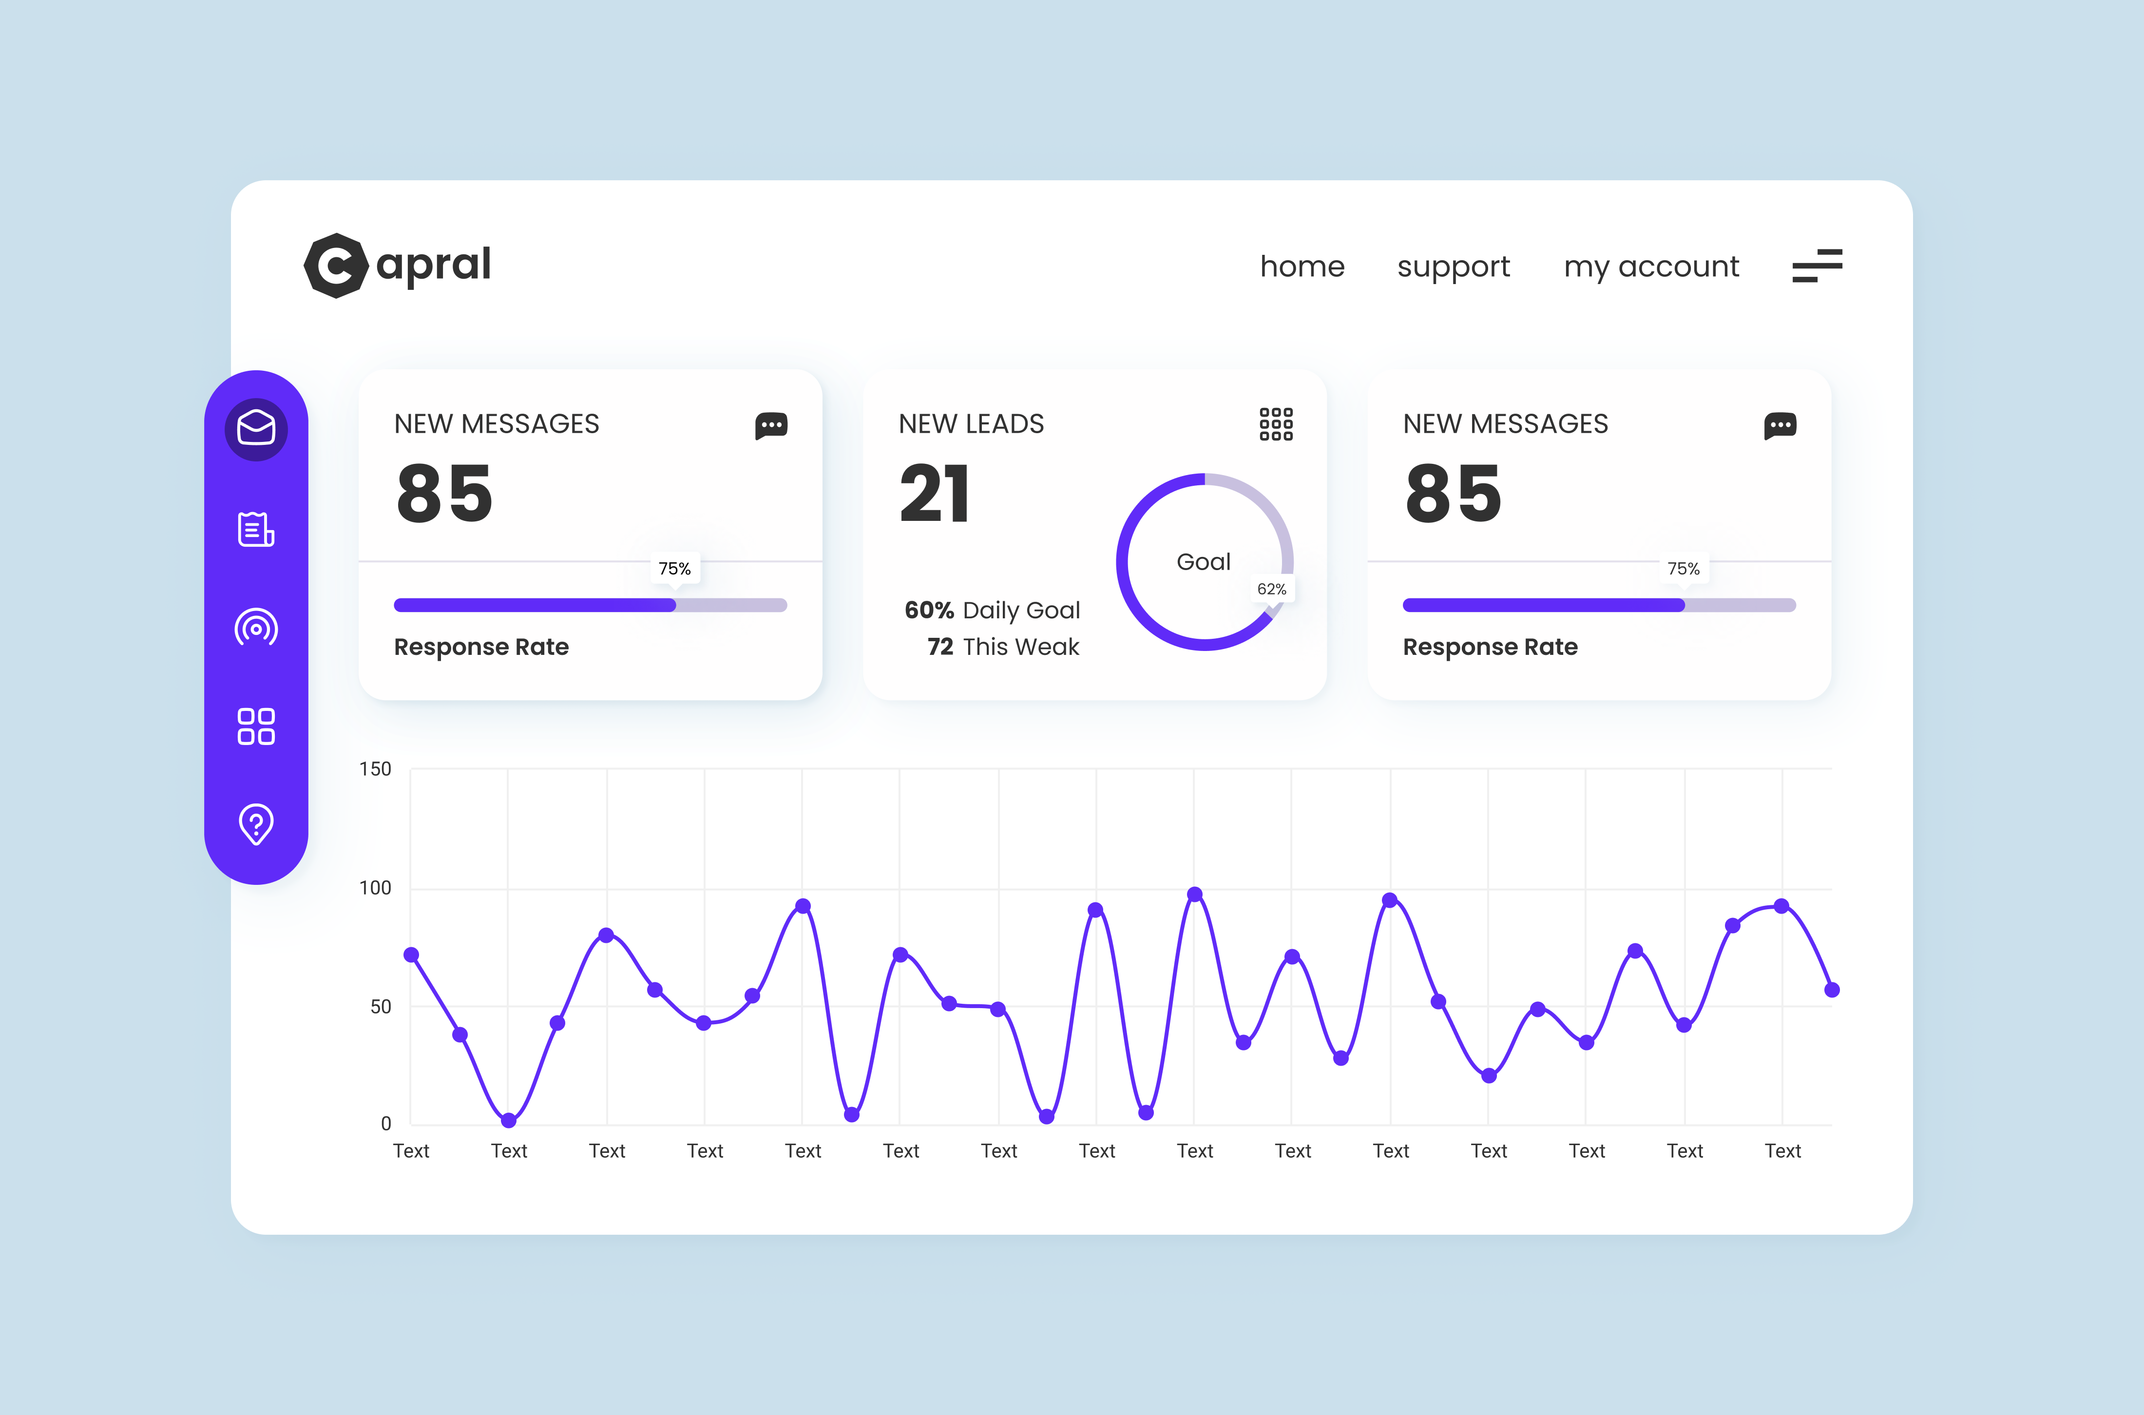The width and height of the screenshot is (2144, 1415).
Task: Click the first card's Response Rate progress bar
Action: pyautogui.click(x=591, y=605)
